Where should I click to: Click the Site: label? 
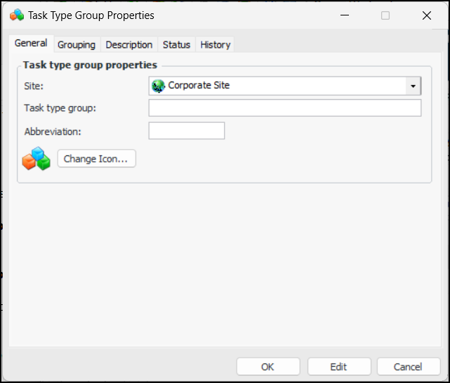pos(34,86)
